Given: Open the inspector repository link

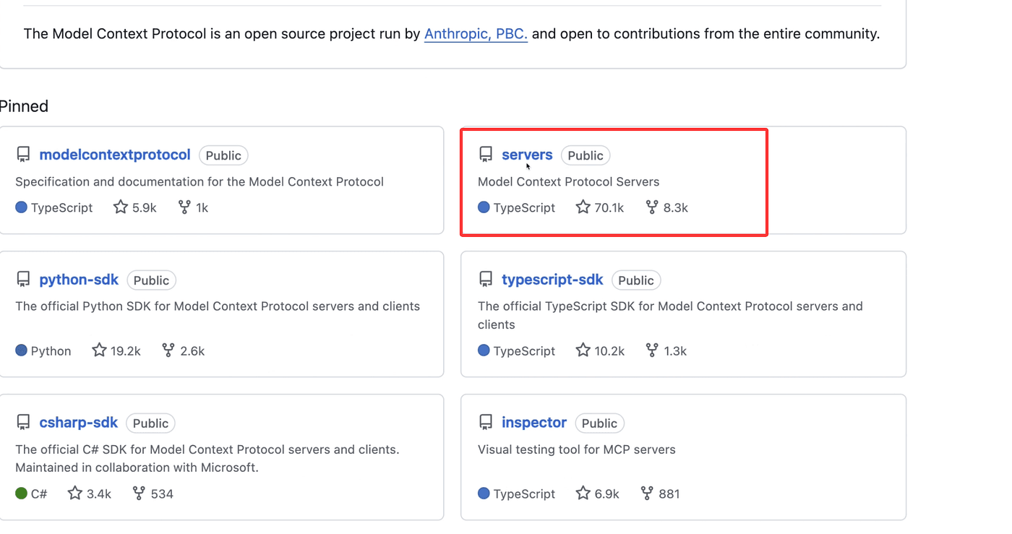Looking at the screenshot, I should click(534, 423).
